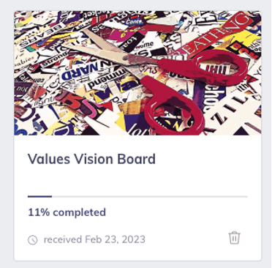Select the 11% completed label
Screen dimensions: 272x268
pyautogui.click(x=67, y=212)
